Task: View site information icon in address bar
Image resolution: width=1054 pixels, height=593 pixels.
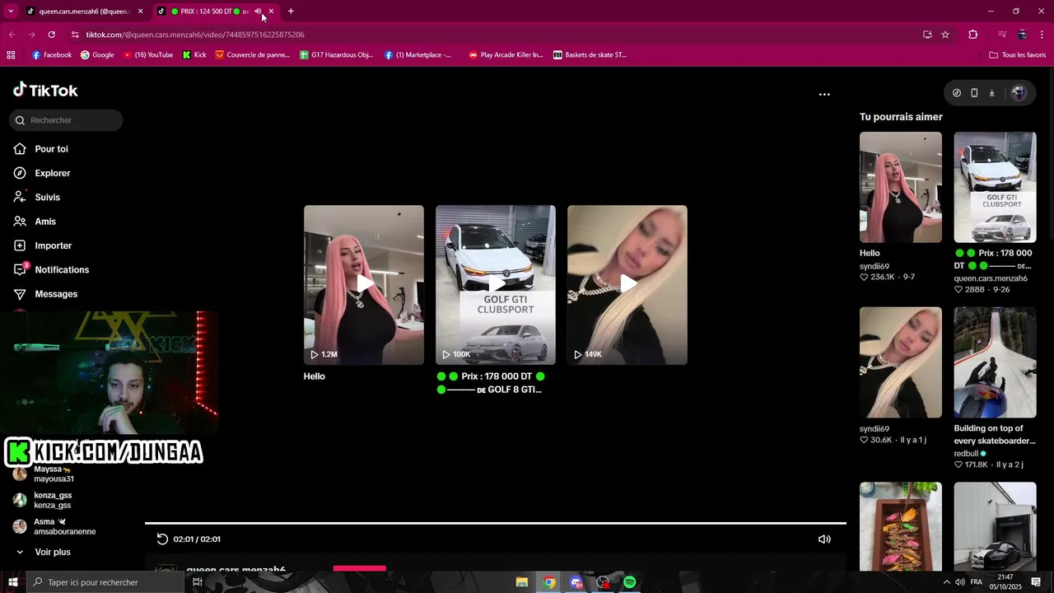Action: click(x=75, y=35)
